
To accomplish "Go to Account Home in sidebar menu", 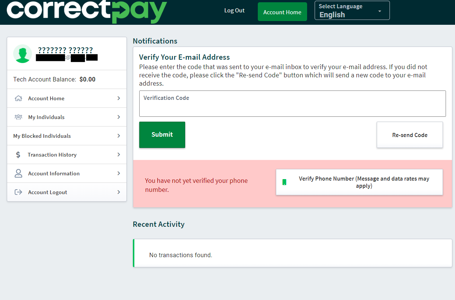I will [x=46, y=98].
